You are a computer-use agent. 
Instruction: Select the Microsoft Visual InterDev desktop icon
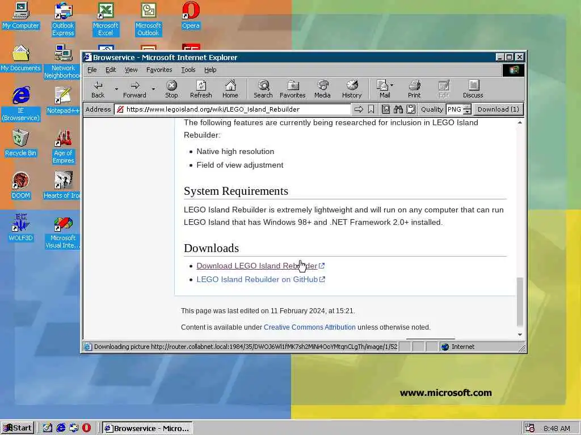pyautogui.click(x=63, y=232)
